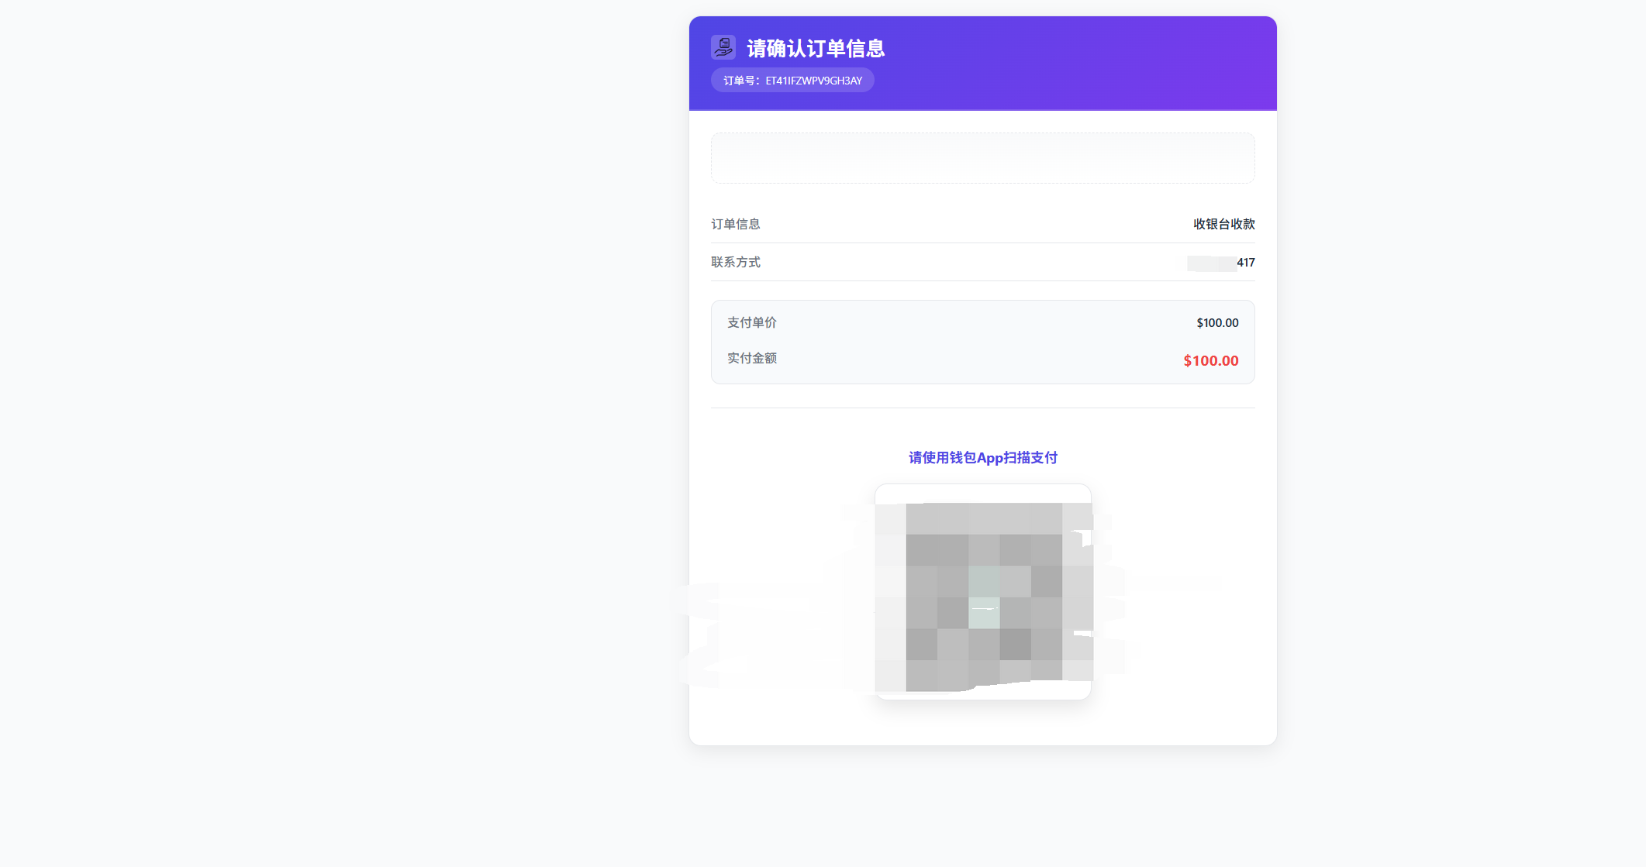This screenshot has width=1646, height=867.
Task: Click the 请确认订单信息 header title
Action: tap(816, 49)
